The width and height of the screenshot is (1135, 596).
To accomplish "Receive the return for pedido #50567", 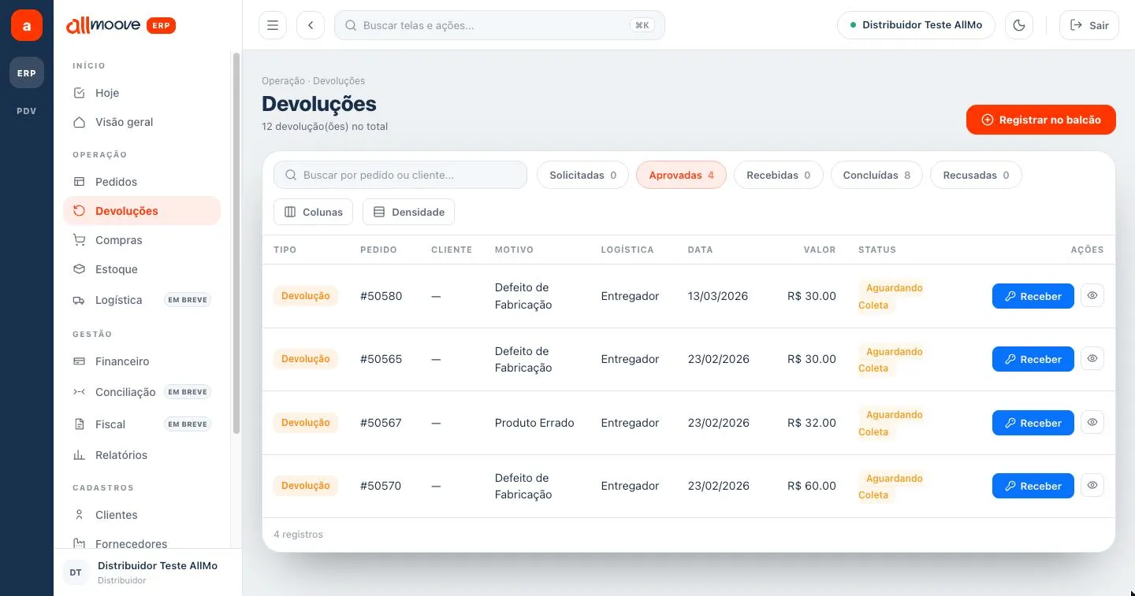I will 1033,423.
